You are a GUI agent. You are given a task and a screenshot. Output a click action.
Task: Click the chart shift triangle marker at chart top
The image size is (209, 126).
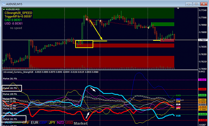(x=178, y=8)
